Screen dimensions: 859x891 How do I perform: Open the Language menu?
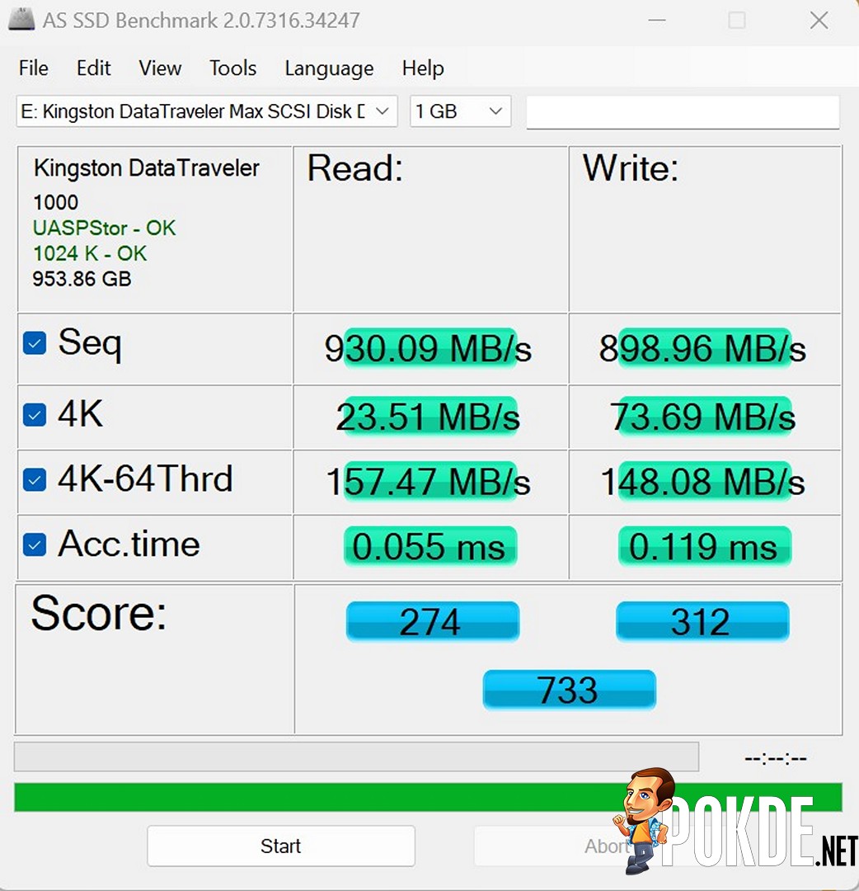click(329, 68)
